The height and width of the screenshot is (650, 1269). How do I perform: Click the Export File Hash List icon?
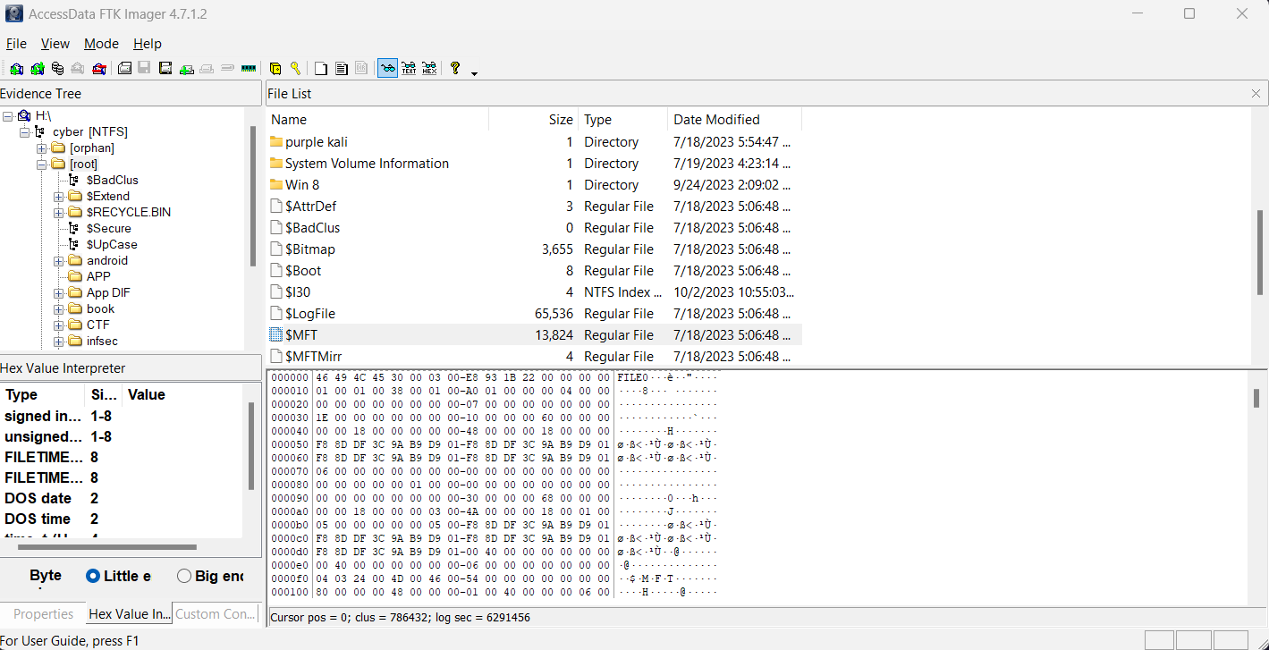(341, 68)
